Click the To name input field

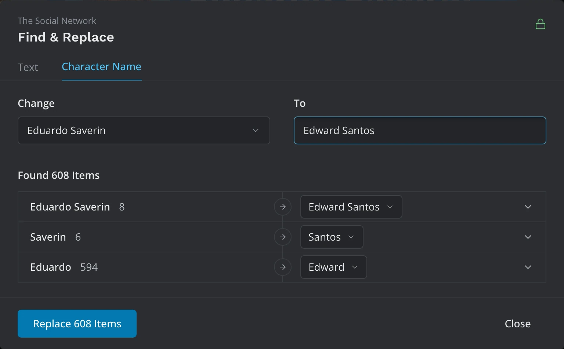[x=420, y=130]
